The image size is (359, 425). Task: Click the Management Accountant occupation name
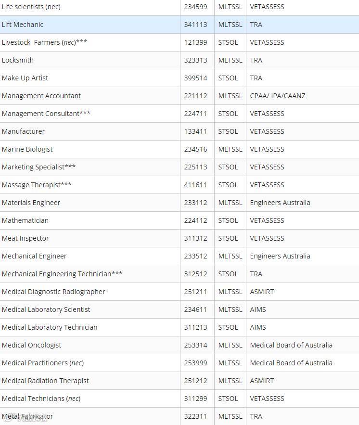[x=41, y=96]
